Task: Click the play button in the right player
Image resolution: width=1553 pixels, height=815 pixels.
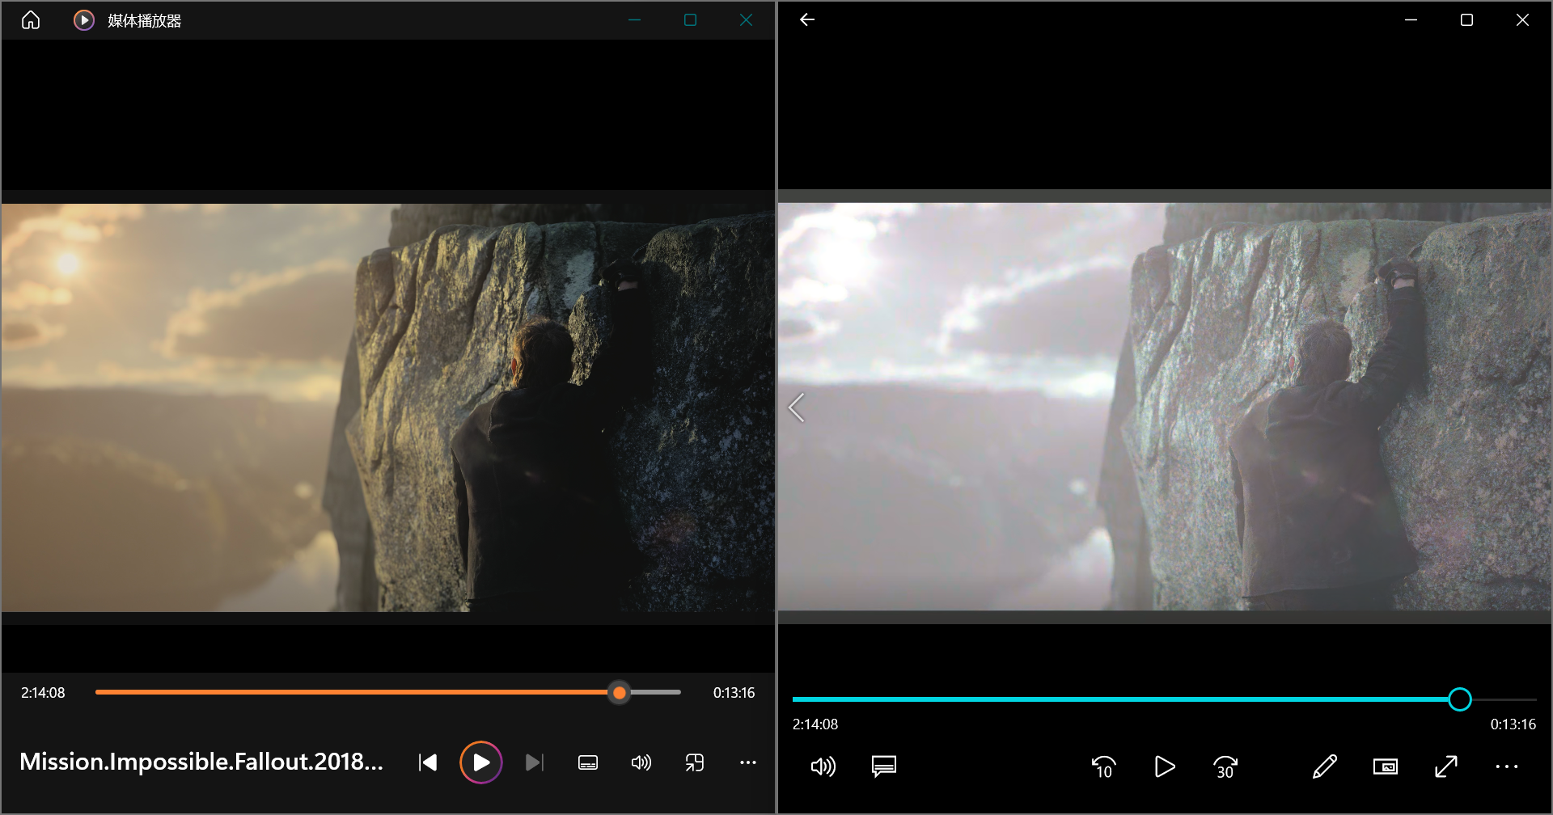Action: (1165, 766)
